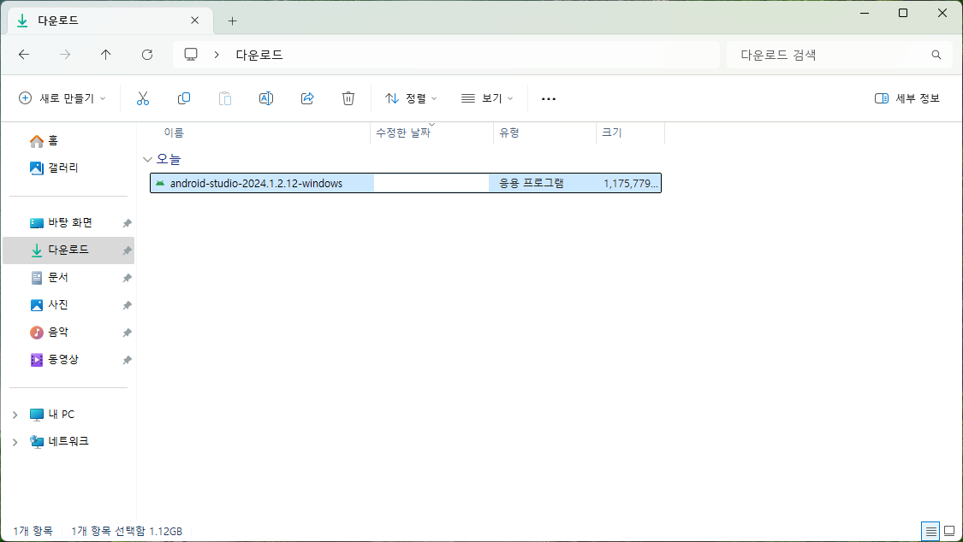Minimize the File Explorer window
The width and height of the screenshot is (963, 542).
point(865,13)
